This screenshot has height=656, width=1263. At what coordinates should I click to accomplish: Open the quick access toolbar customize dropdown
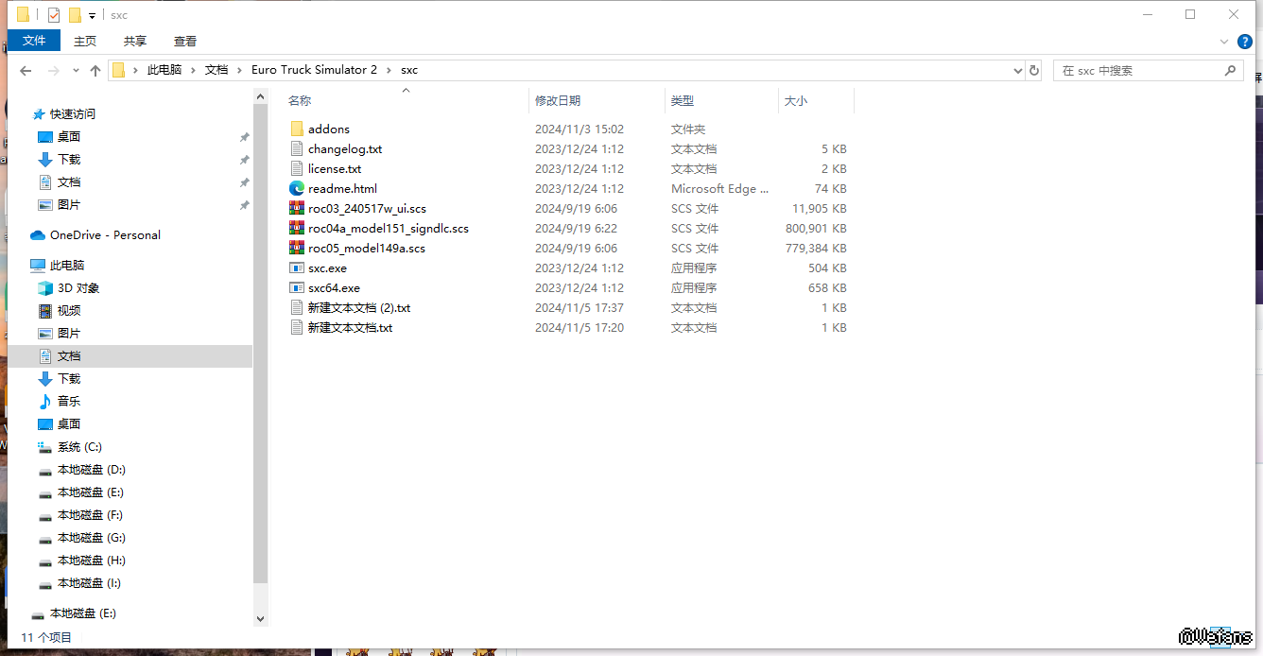92,15
